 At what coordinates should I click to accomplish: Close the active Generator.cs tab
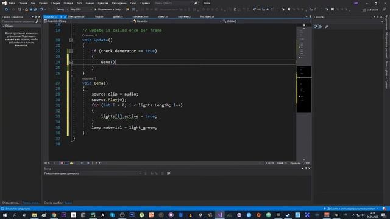[65, 16]
